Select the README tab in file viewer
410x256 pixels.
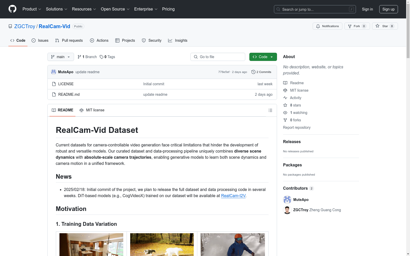pos(63,110)
